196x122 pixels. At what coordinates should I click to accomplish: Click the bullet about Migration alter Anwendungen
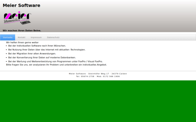(x=32, y=54)
